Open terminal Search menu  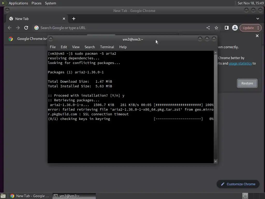click(x=90, y=47)
